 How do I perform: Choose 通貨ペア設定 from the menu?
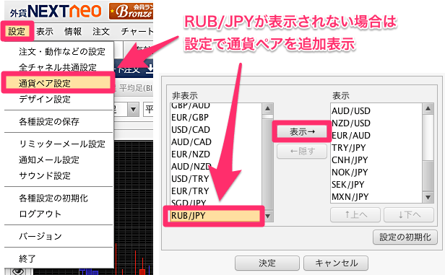click(59, 83)
